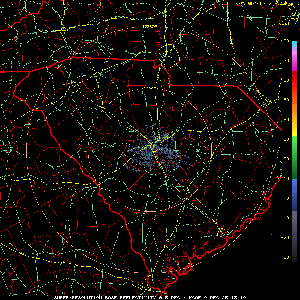This screenshot has width=300, height=300.
Task: Click the -30 dBZ scale value
Action: 285,257
